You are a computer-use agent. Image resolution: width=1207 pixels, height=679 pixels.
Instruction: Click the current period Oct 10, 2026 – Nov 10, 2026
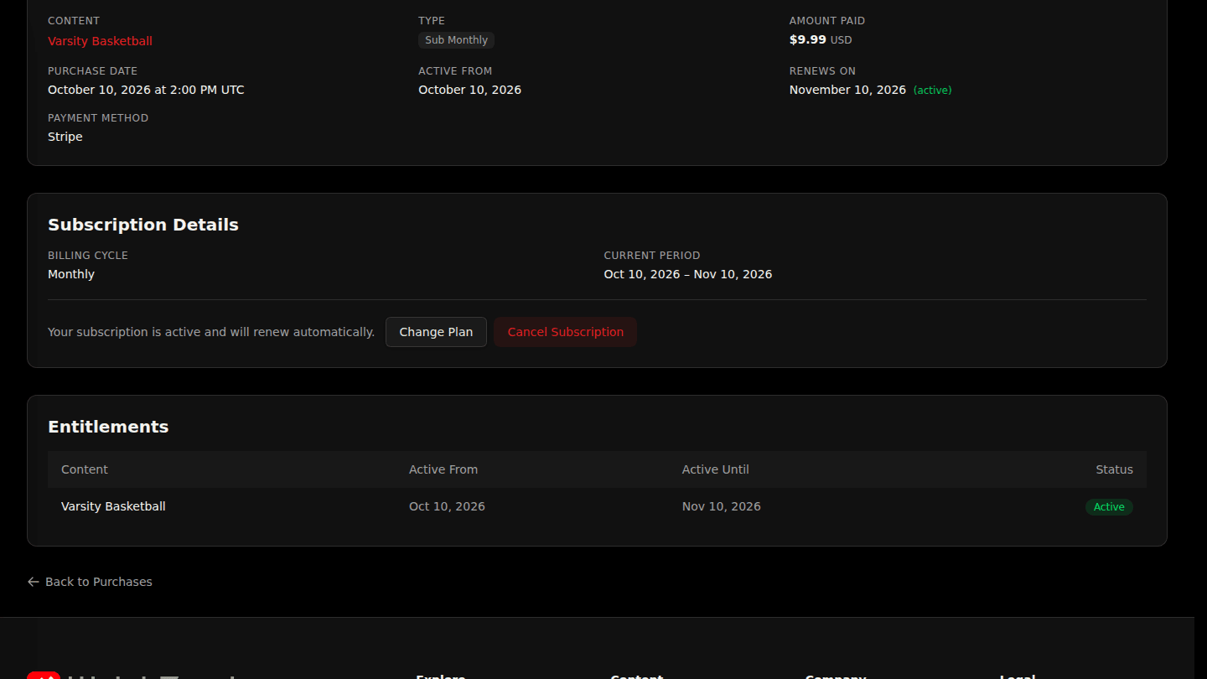[x=688, y=274]
